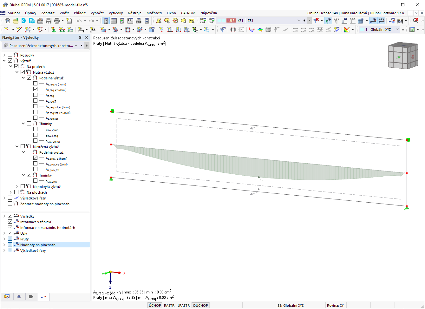The width and height of the screenshot is (425, 309).
Task: Open the ZS1 load case dropdown
Action: tap(298, 21)
